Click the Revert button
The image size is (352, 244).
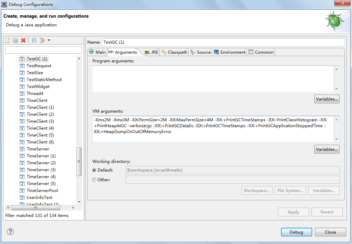click(x=327, y=212)
